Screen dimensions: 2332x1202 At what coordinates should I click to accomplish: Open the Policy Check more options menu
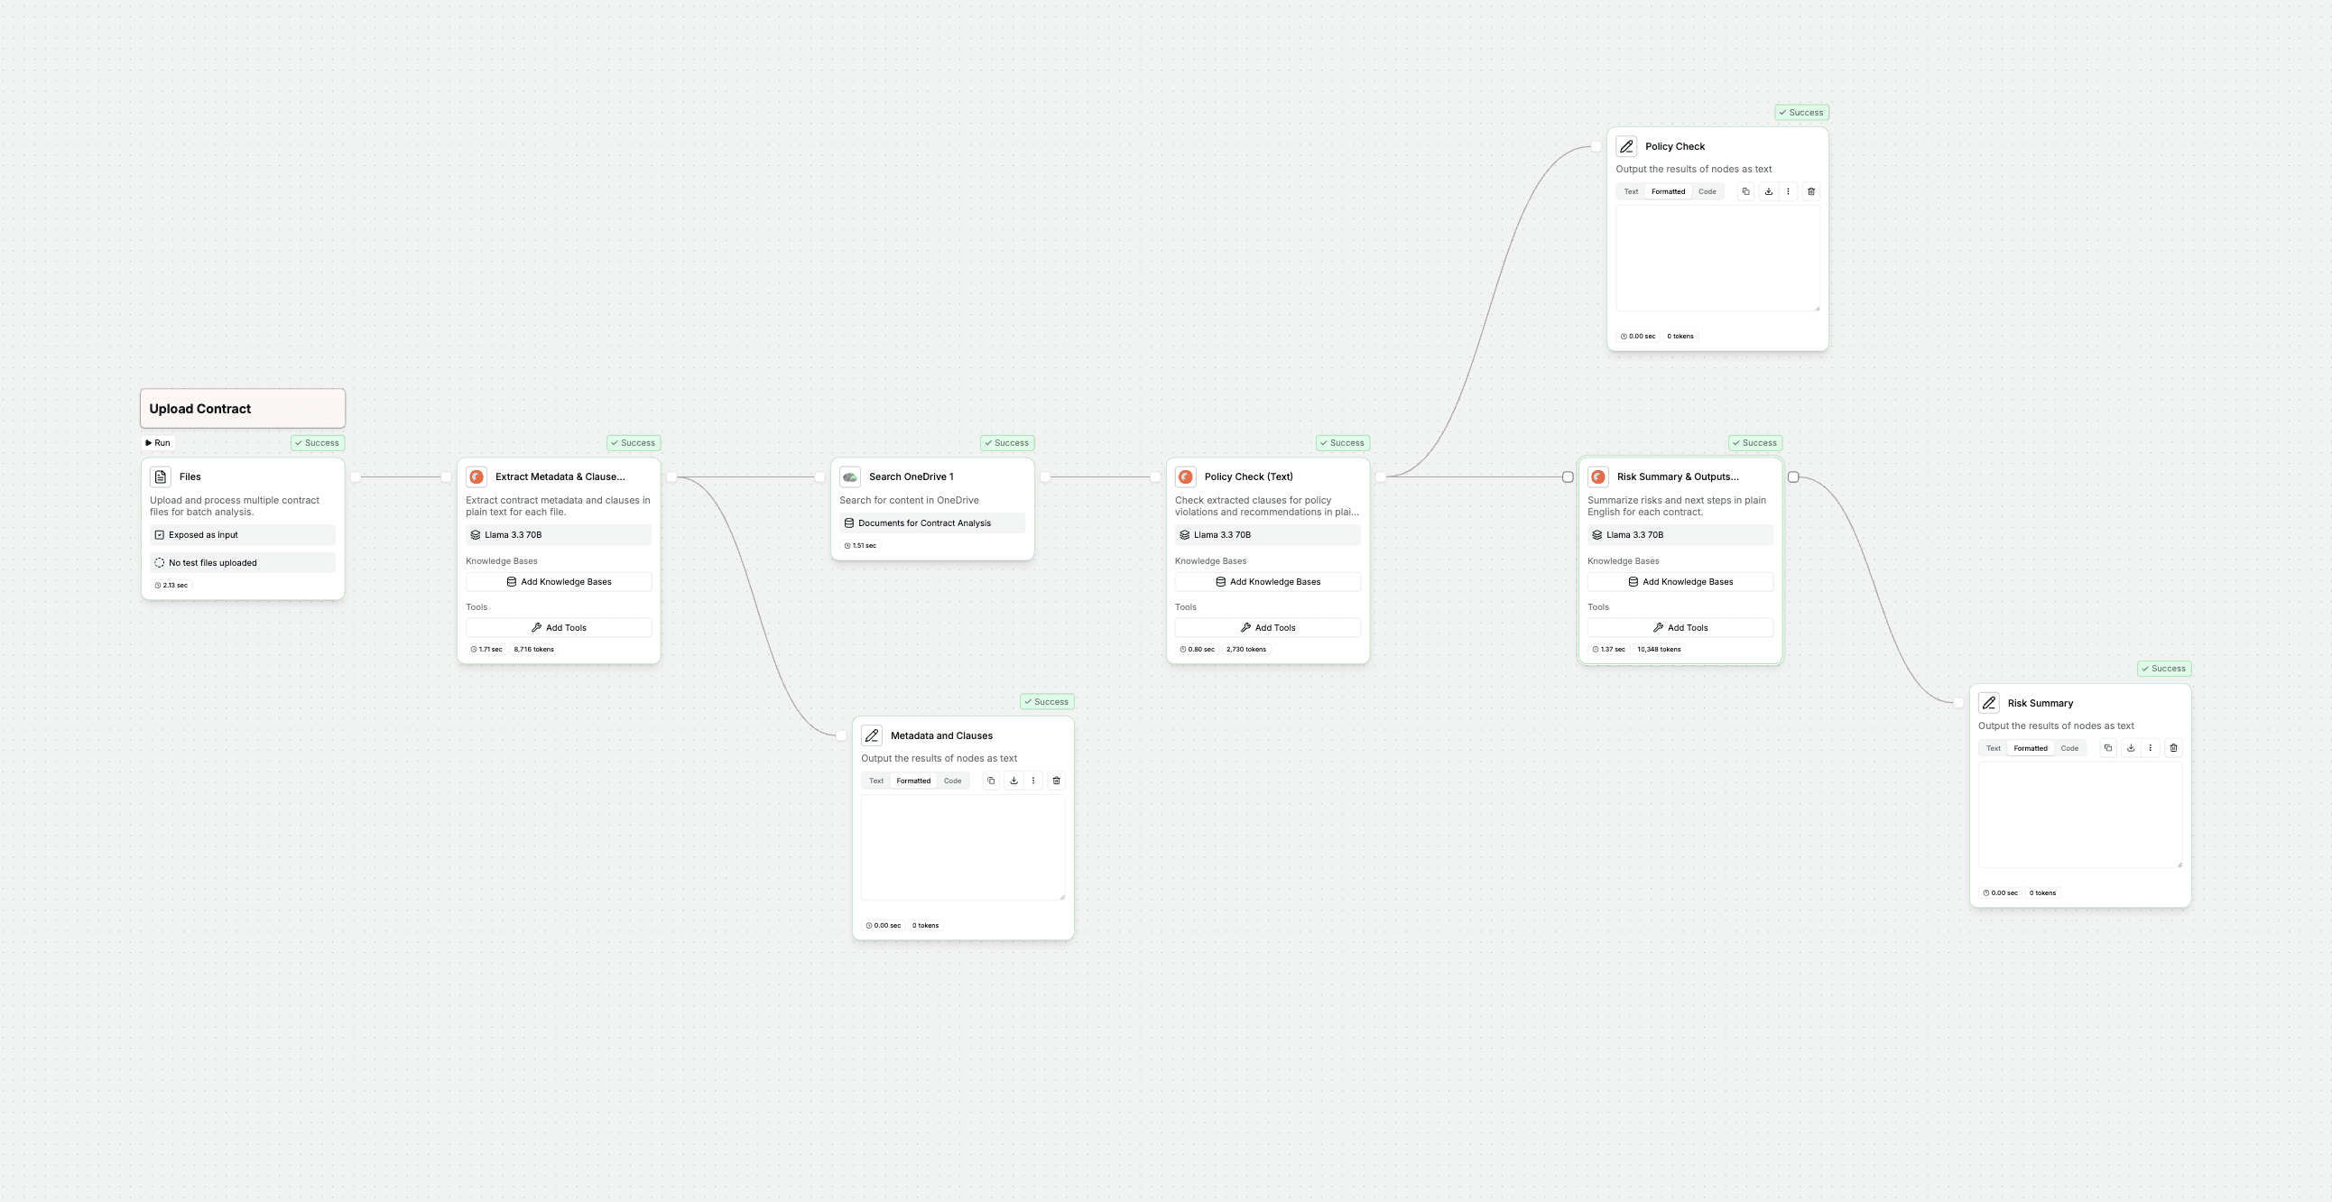[1788, 192]
